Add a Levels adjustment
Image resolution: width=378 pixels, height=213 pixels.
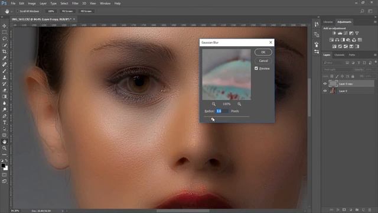(340, 33)
